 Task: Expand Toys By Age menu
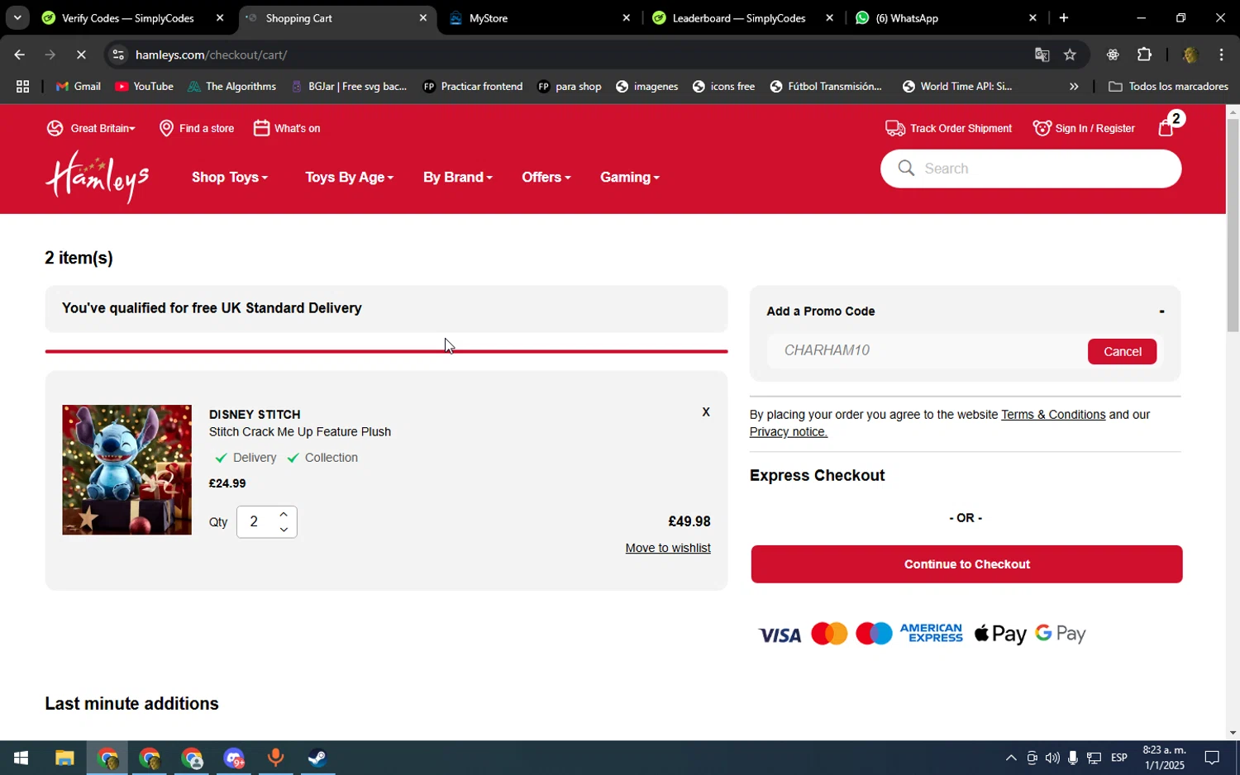click(349, 177)
